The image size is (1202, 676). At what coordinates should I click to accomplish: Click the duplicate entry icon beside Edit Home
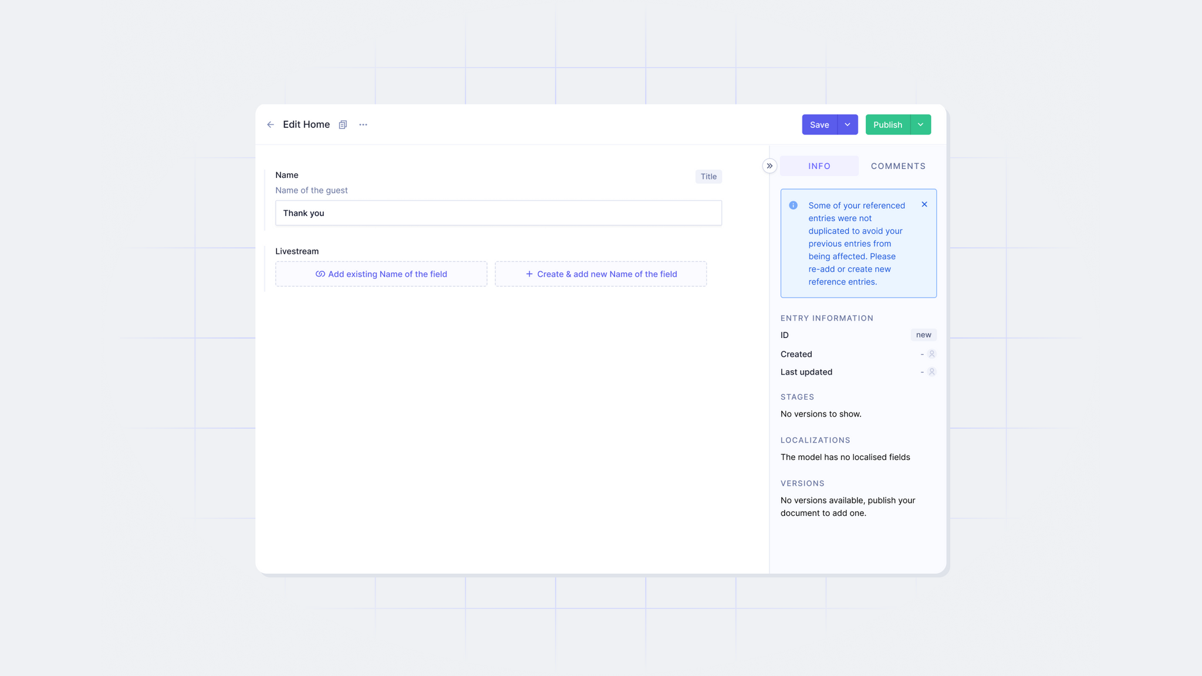[343, 124]
